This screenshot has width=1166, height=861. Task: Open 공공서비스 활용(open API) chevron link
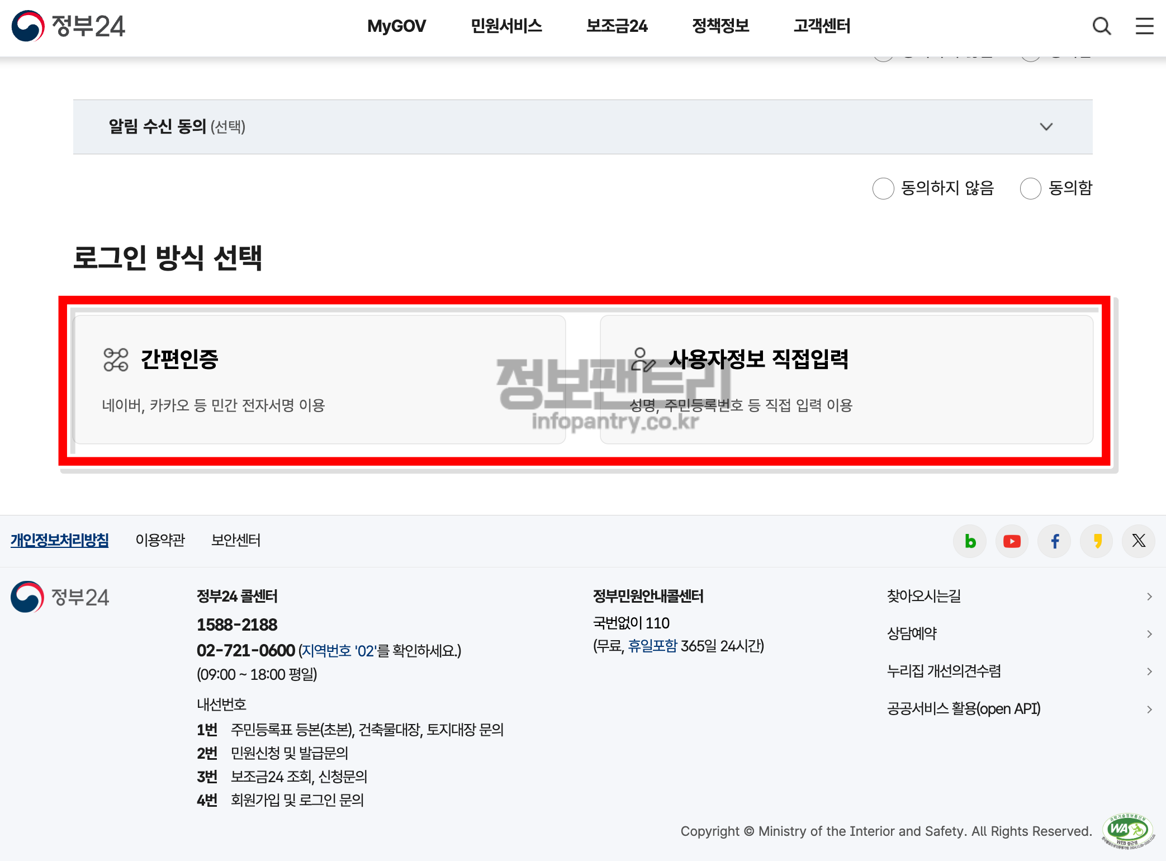[1149, 709]
